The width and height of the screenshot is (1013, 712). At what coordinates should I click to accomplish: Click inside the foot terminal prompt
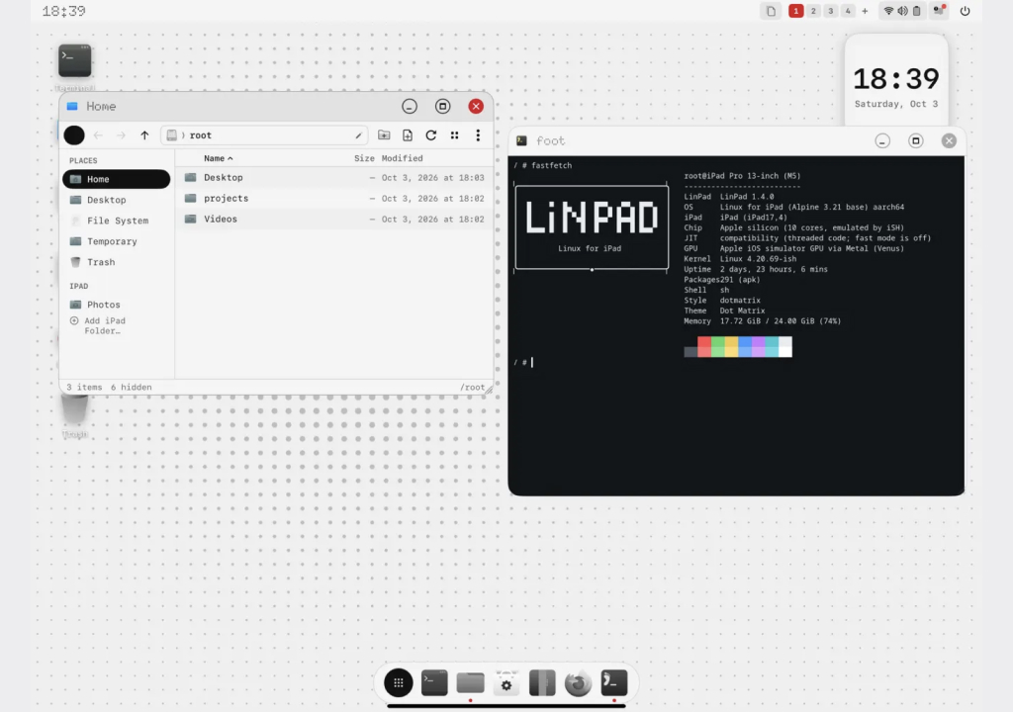532,363
